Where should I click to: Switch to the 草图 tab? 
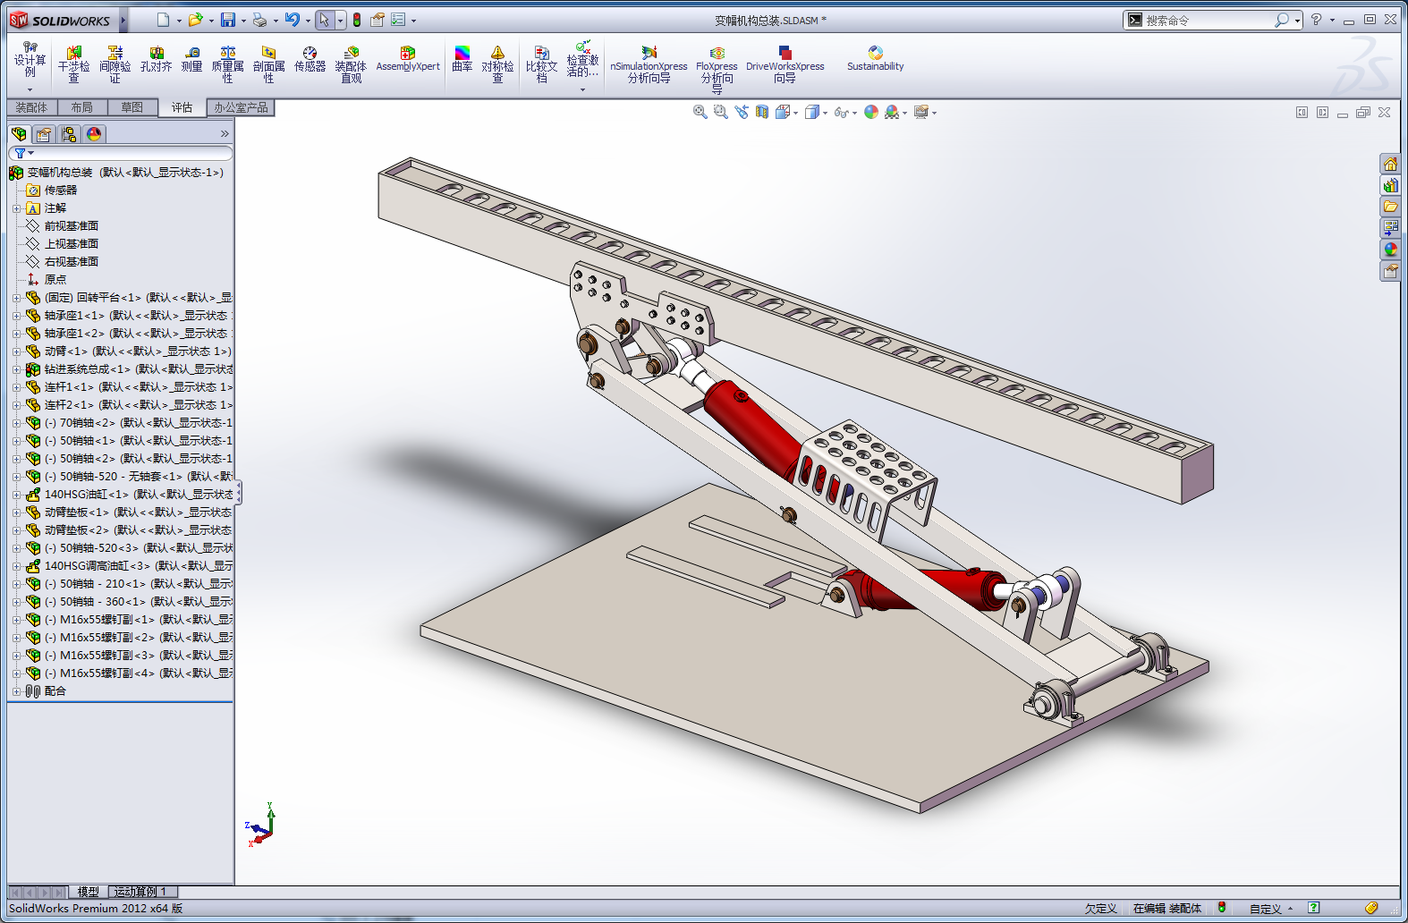click(x=131, y=107)
